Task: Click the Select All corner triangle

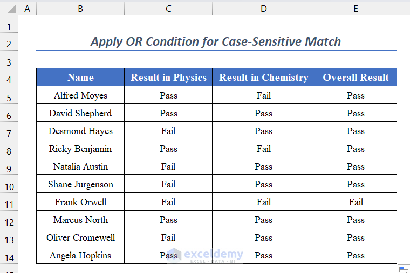Action: (x=9, y=9)
